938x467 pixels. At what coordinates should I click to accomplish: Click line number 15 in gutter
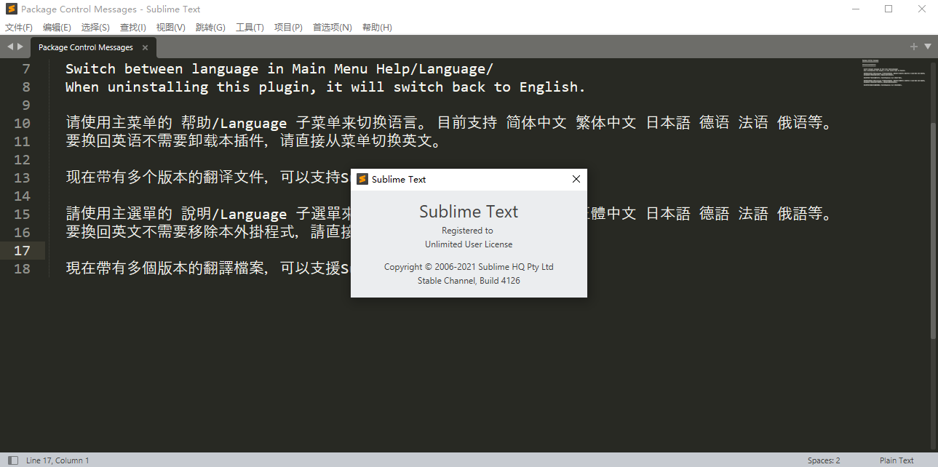[x=22, y=215]
